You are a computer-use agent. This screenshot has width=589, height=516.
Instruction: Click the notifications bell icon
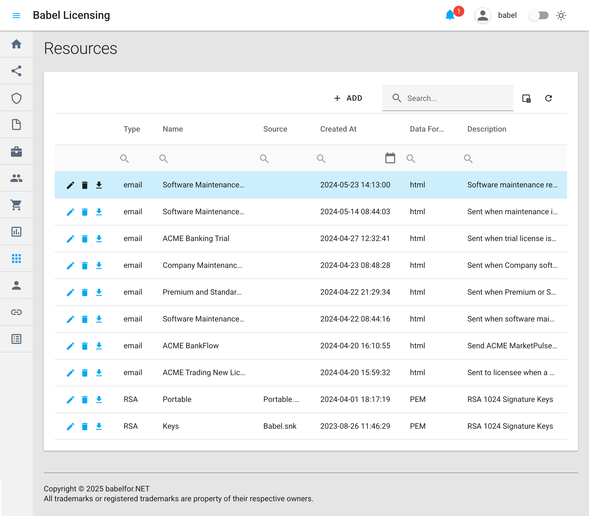click(450, 15)
